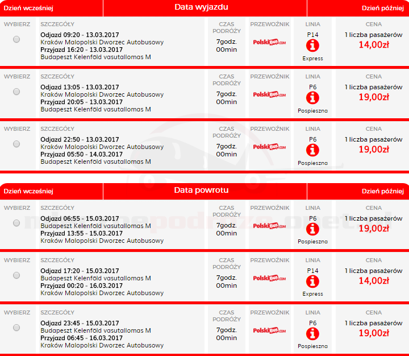This screenshot has height=356, width=409.
Task: Click 14,00zł price of 17:20 return
Action: tap(374, 281)
